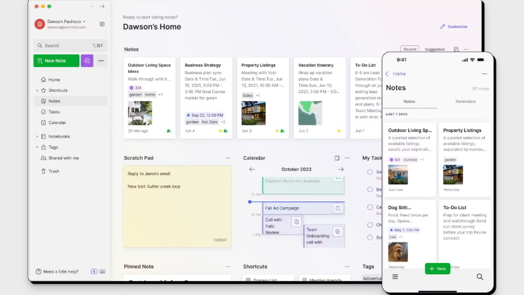Tap phone back chevron to Home
The height and width of the screenshot is (295, 524).
[x=387, y=73]
